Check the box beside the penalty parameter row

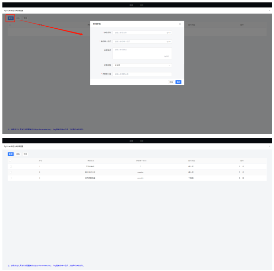coord(10,178)
